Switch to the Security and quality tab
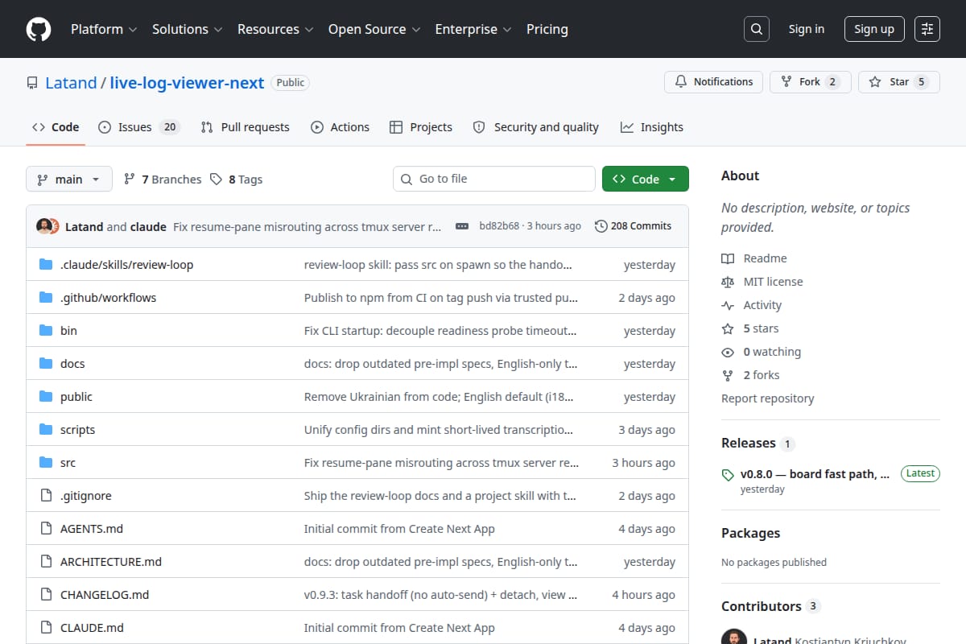 (x=536, y=127)
